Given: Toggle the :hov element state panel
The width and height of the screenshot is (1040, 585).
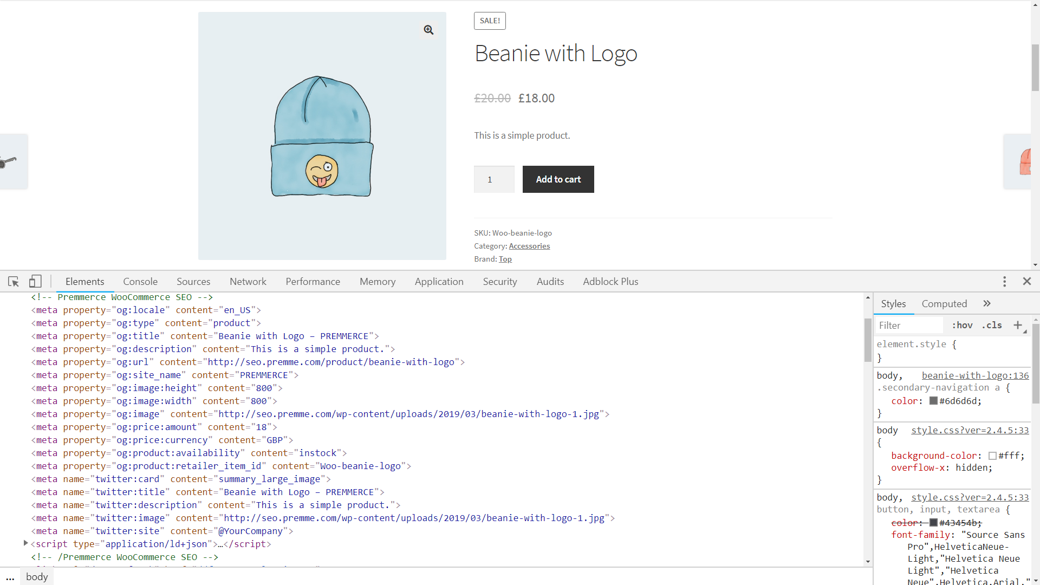Looking at the screenshot, I should [963, 326].
